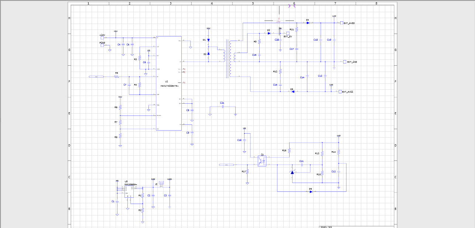Select capacitor C7 symbol
The height and width of the screenshot is (228, 475).
(129, 84)
